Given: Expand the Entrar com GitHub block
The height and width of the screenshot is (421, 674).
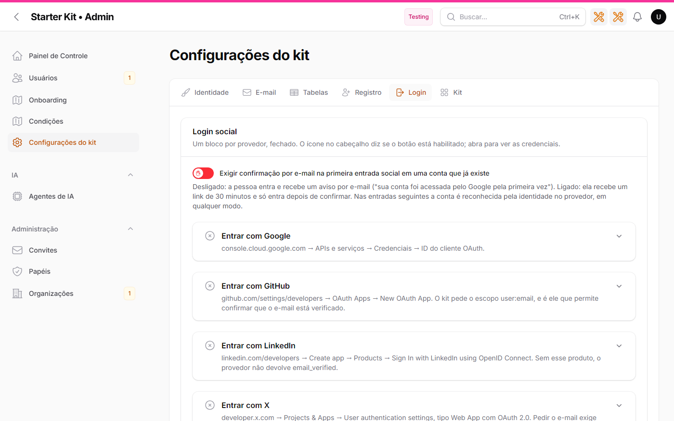Looking at the screenshot, I should pyautogui.click(x=619, y=286).
